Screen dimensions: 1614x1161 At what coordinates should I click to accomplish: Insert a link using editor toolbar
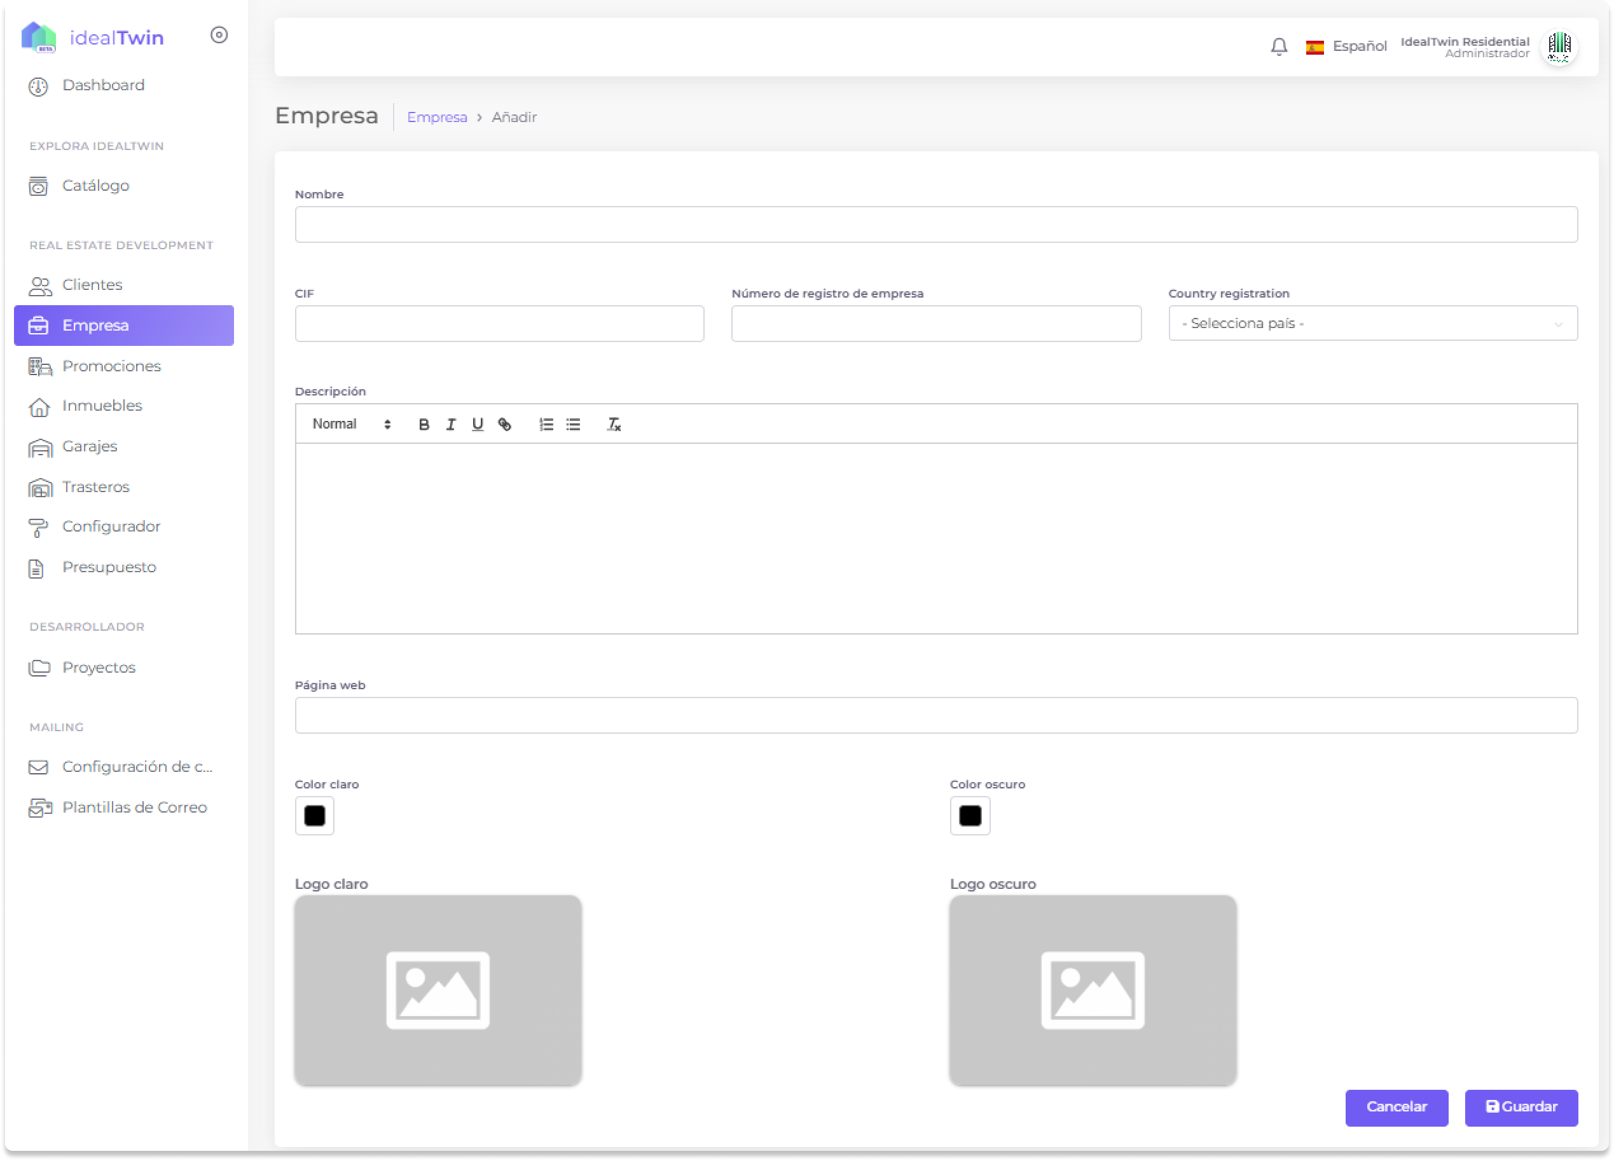(x=504, y=425)
